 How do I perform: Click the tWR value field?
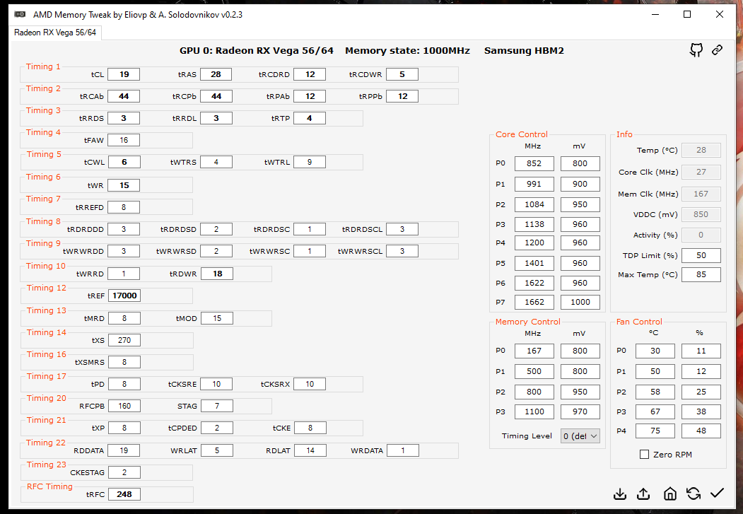(x=124, y=185)
